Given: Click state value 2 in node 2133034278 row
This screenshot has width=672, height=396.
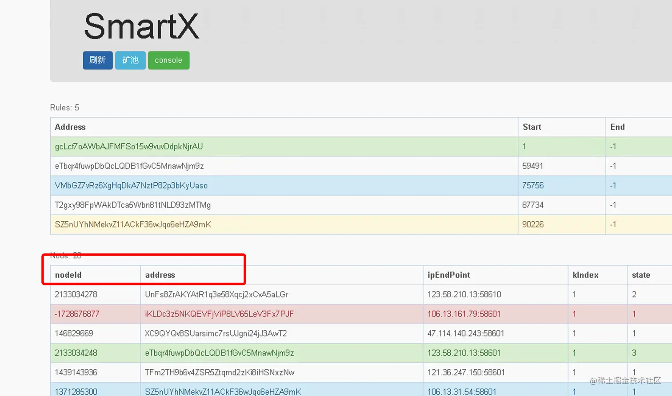Looking at the screenshot, I should [634, 295].
